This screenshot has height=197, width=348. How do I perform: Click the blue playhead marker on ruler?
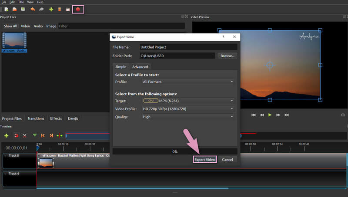[x=38, y=148]
